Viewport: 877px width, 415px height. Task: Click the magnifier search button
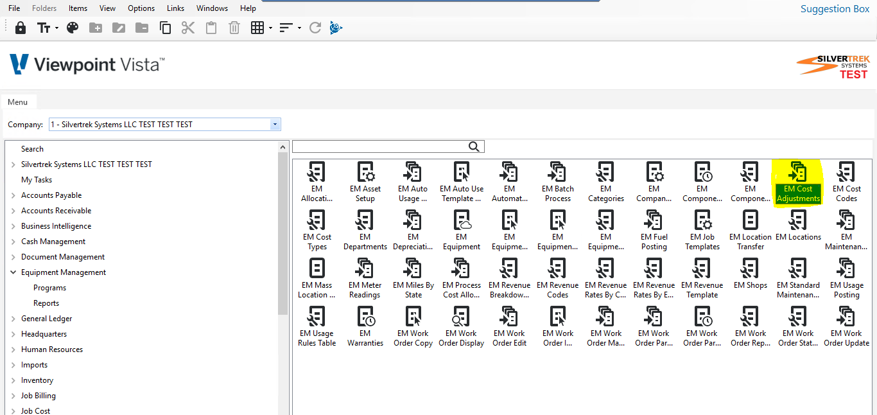[x=474, y=147]
